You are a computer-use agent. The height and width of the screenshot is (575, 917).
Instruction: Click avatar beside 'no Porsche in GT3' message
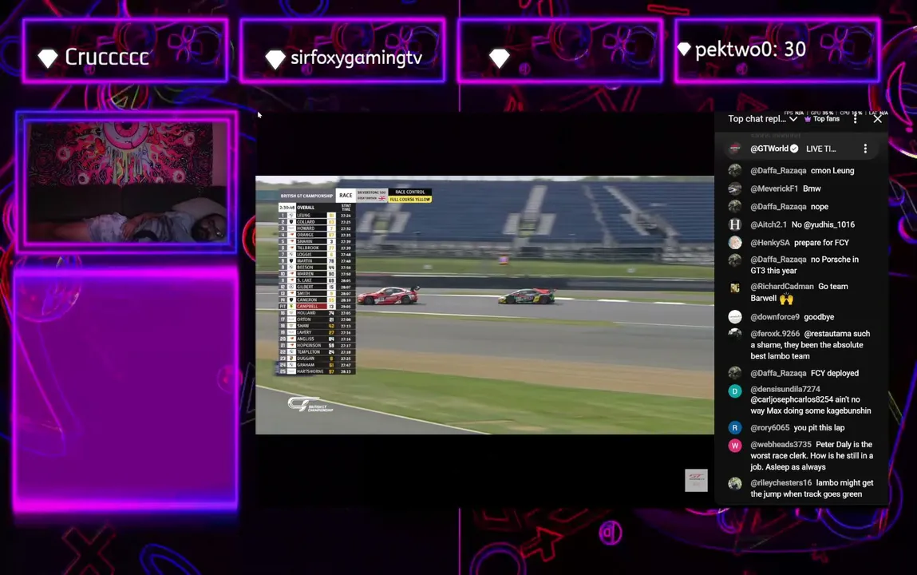coord(735,260)
